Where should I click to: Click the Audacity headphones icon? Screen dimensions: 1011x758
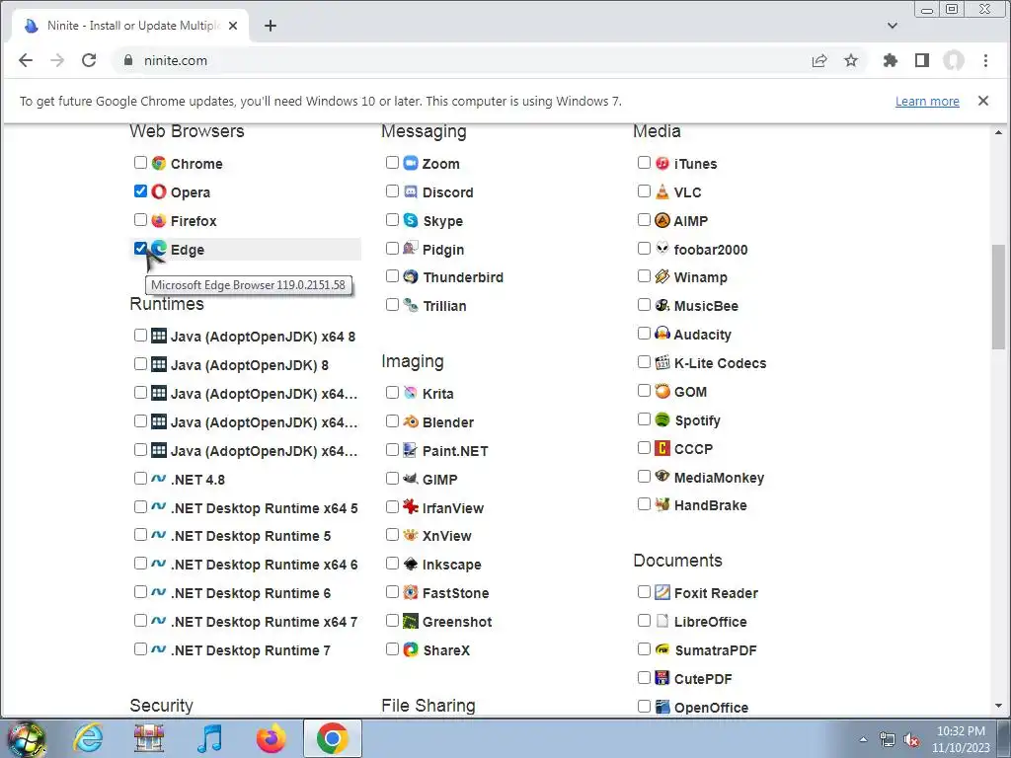[x=662, y=334]
